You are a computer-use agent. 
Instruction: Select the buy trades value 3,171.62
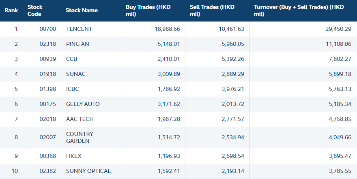[x=169, y=104]
